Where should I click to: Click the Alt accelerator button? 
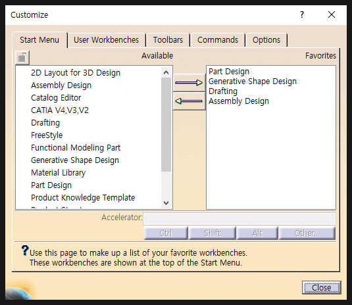tap(257, 233)
